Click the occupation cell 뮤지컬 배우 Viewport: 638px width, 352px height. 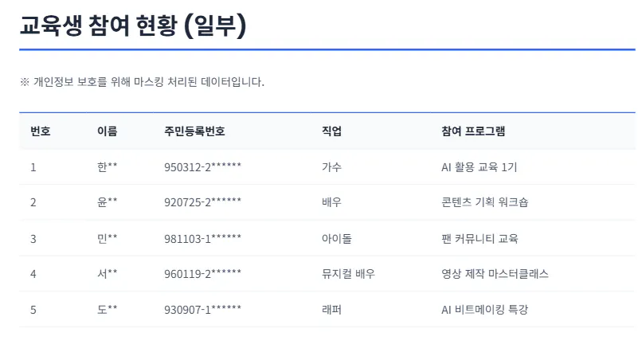pyautogui.click(x=348, y=273)
